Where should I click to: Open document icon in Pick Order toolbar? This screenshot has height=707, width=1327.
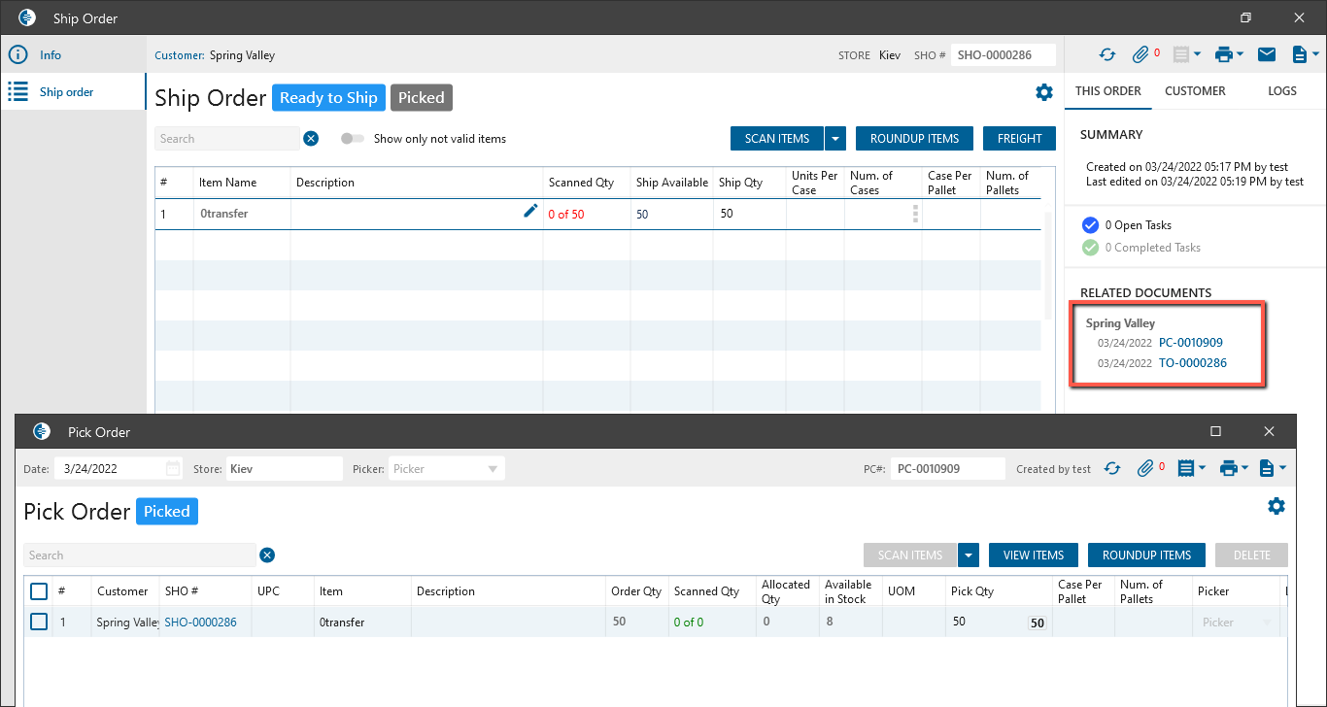1266,469
